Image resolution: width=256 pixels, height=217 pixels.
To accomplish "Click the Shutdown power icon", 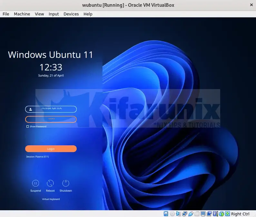I will 66,183.
